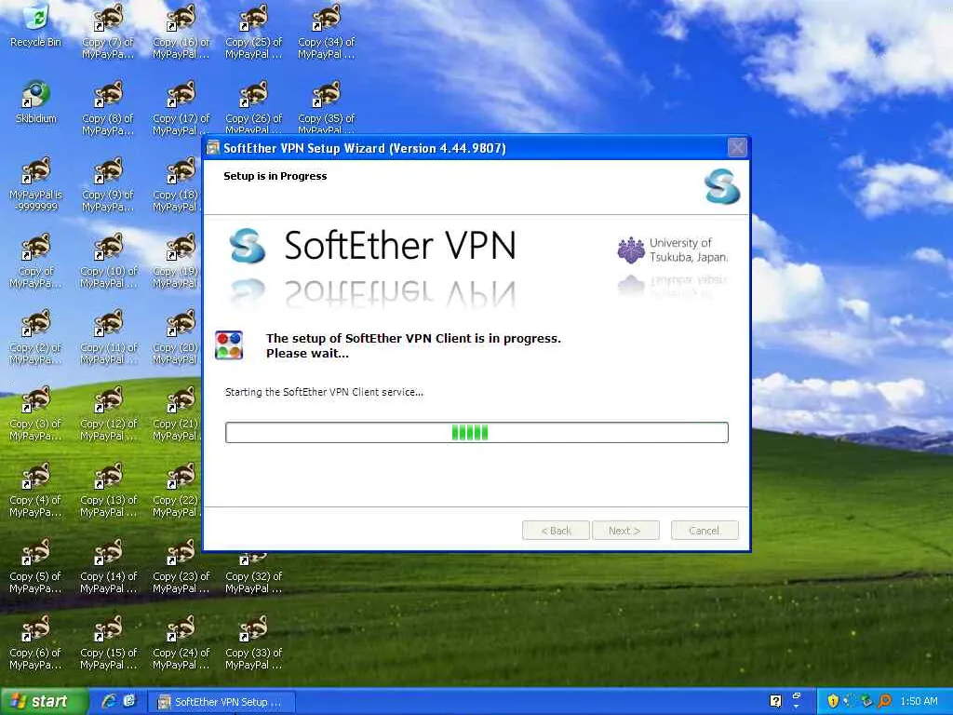
Task: Click the colored circles setup icon
Action: (229, 345)
